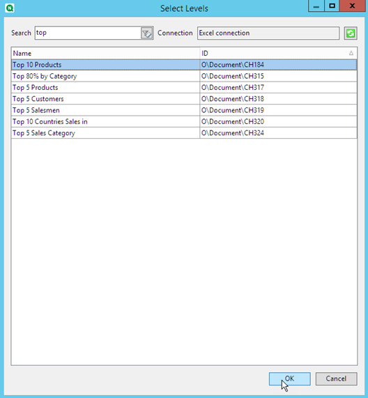
Task: Click the O\Document\CH320 ID cell
Action: point(278,122)
